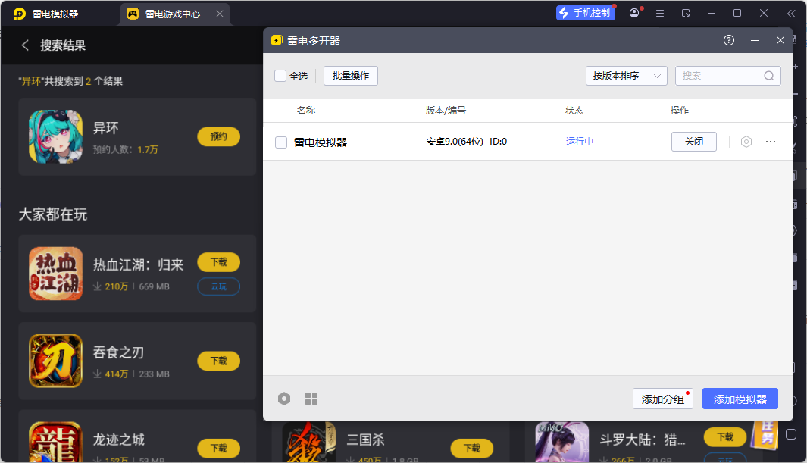
Task: Toggle the 全选 checkbox
Action: tap(280, 76)
